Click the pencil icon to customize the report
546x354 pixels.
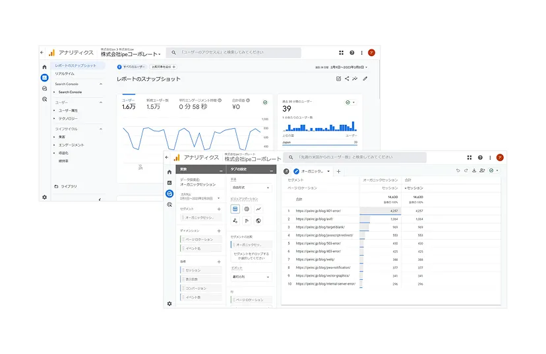coord(365,79)
